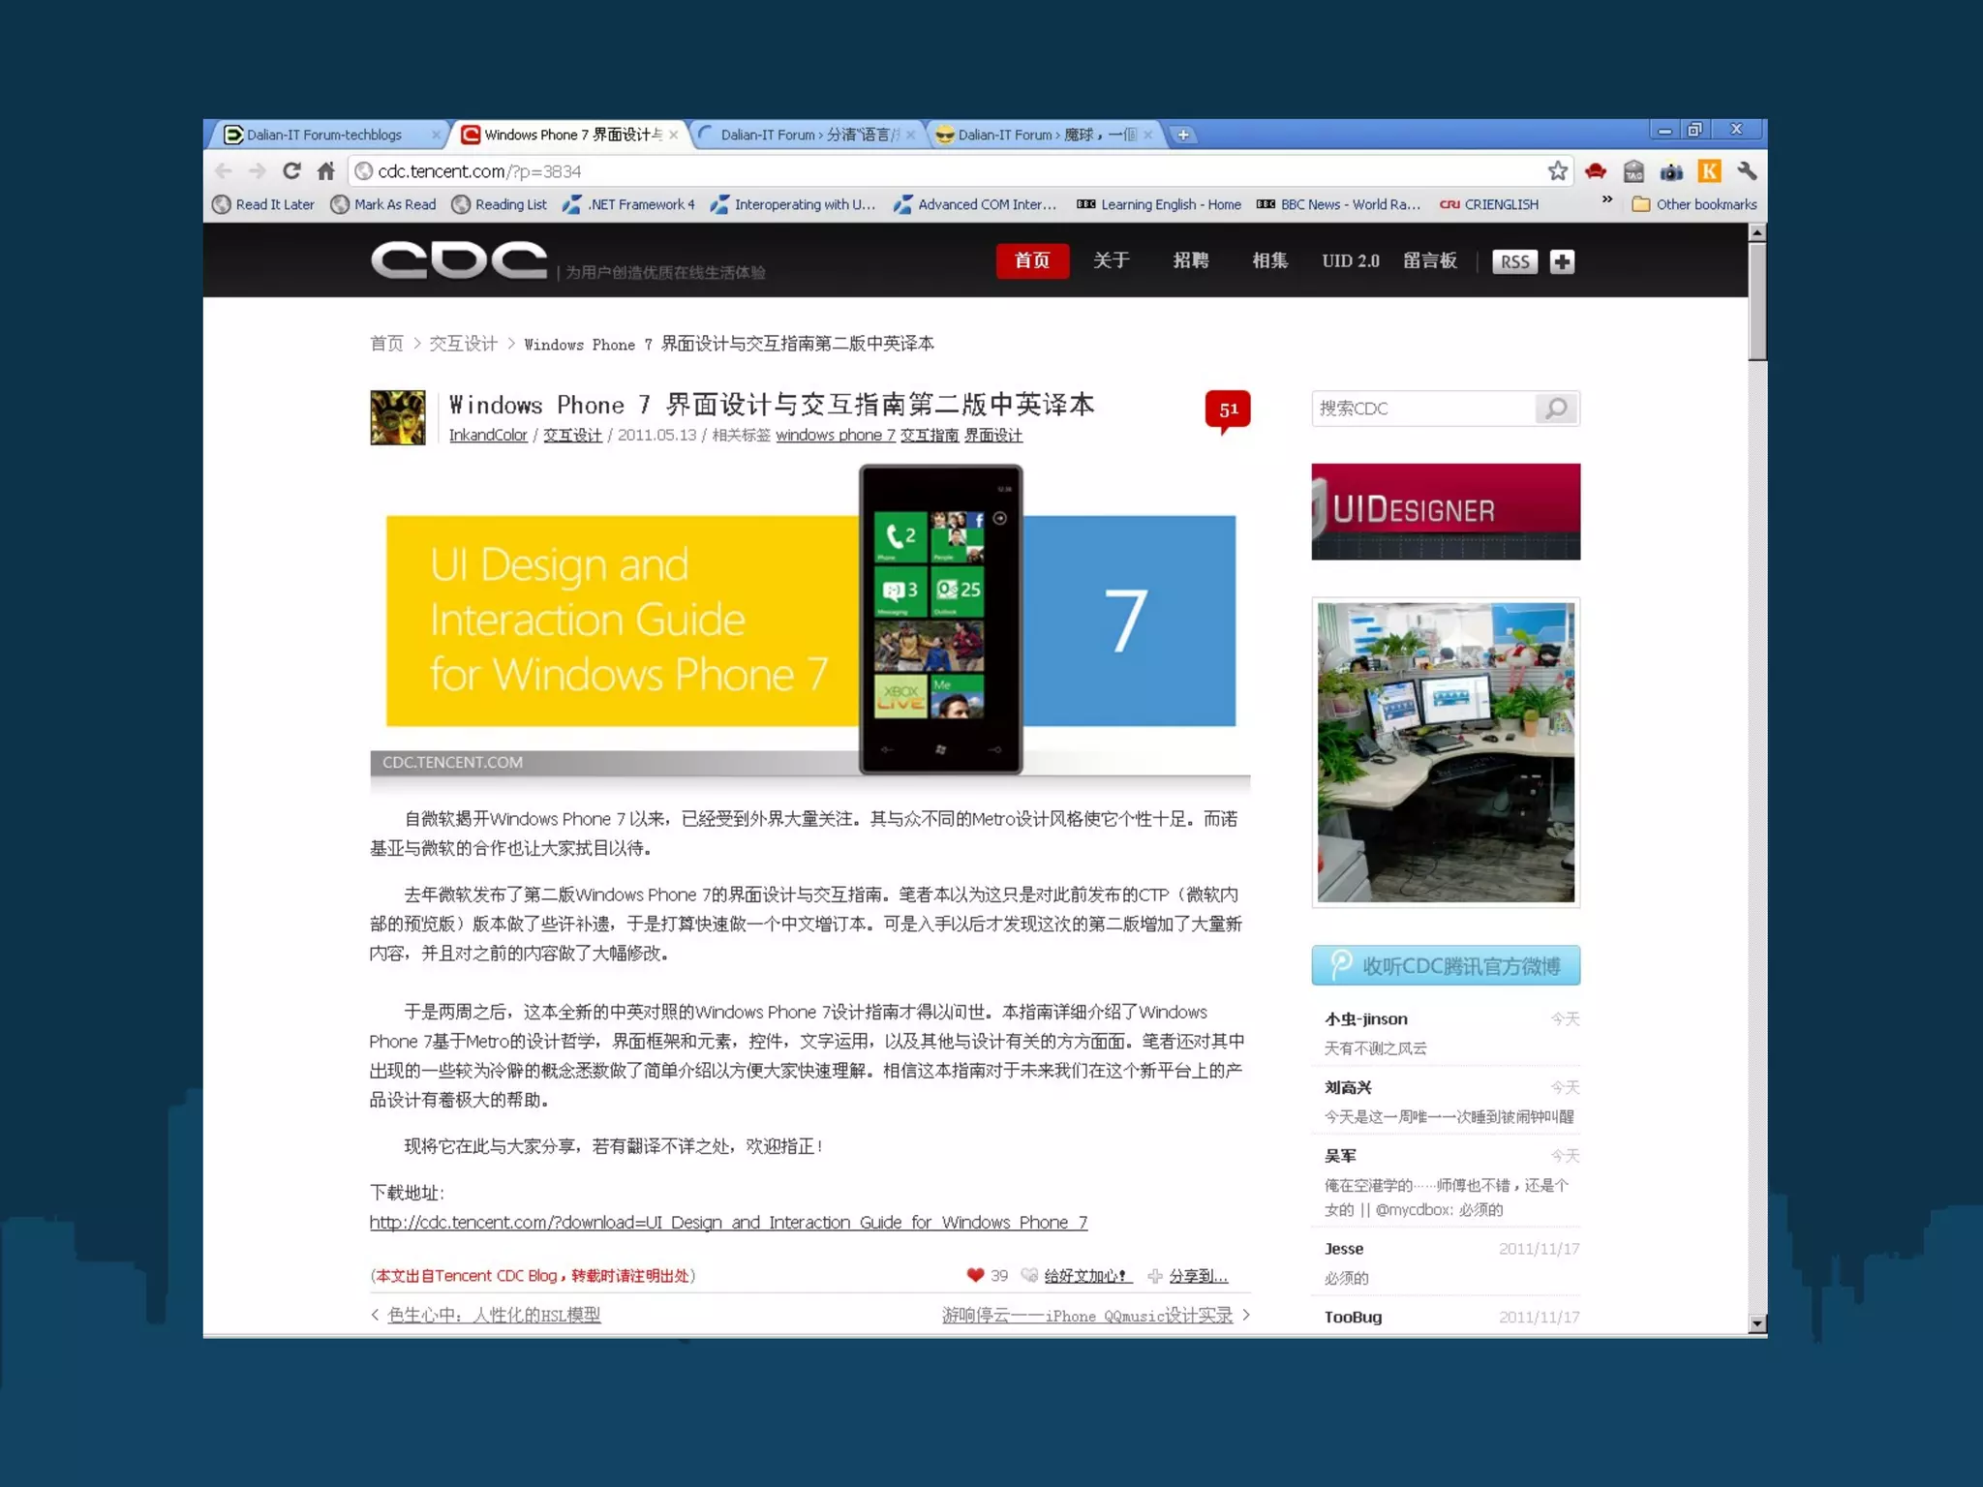Click the page vertical scrollbar down arrow

1757,1323
